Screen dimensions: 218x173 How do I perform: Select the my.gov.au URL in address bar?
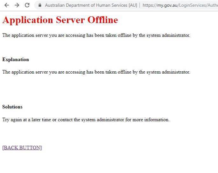pos(180,5)
